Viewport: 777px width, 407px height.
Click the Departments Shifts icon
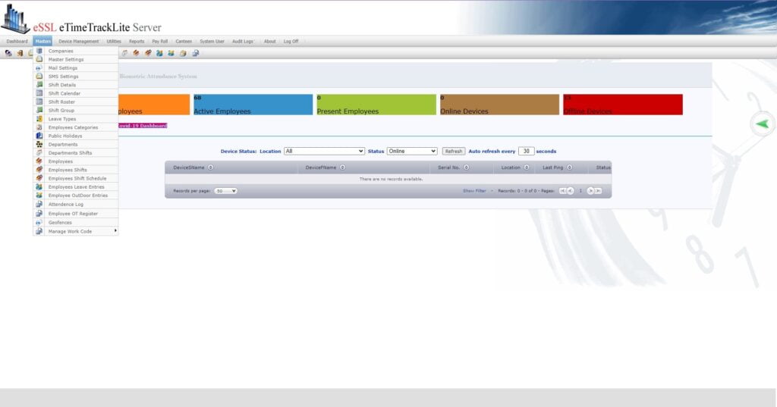click(x=39, y=152)
